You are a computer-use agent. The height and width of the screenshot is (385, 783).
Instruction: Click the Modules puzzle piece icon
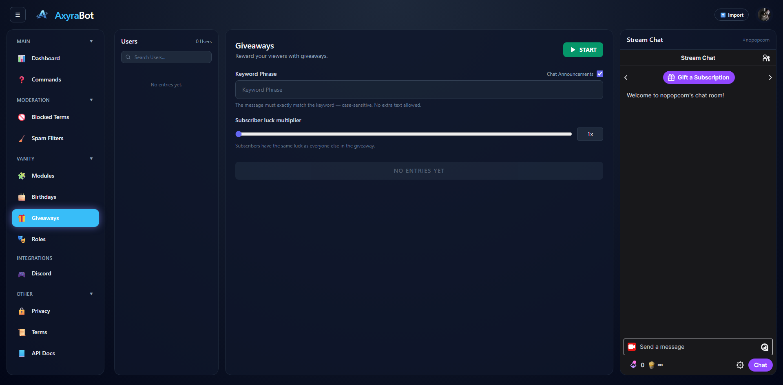tap(22, 176)
